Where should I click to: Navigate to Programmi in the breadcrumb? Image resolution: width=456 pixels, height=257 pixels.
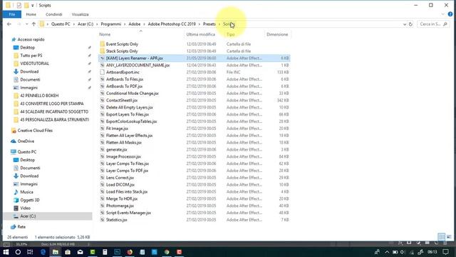point(111,24)
